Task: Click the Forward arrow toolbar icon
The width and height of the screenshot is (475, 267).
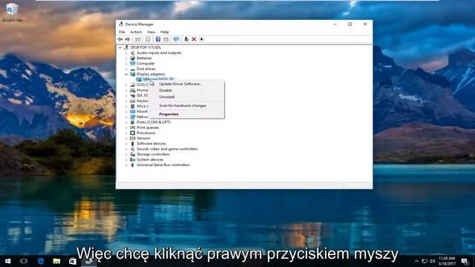Action: pyautogui.click(x=128, y=39)
